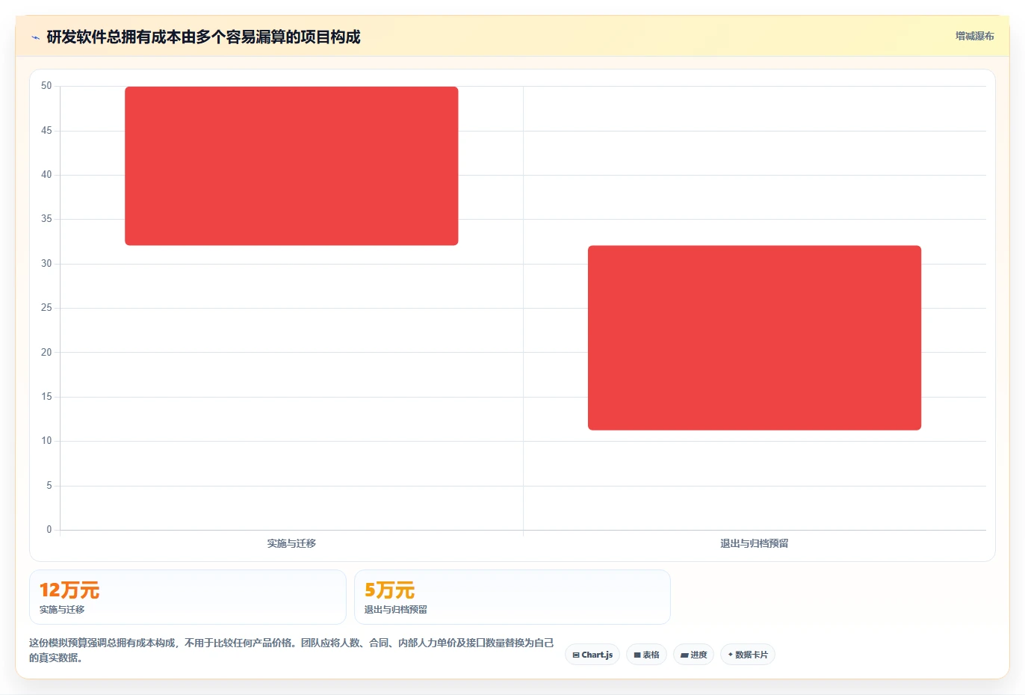Select the 数据卡片 chip
Screen dimensions: 1025x695
tap(747, 655)
